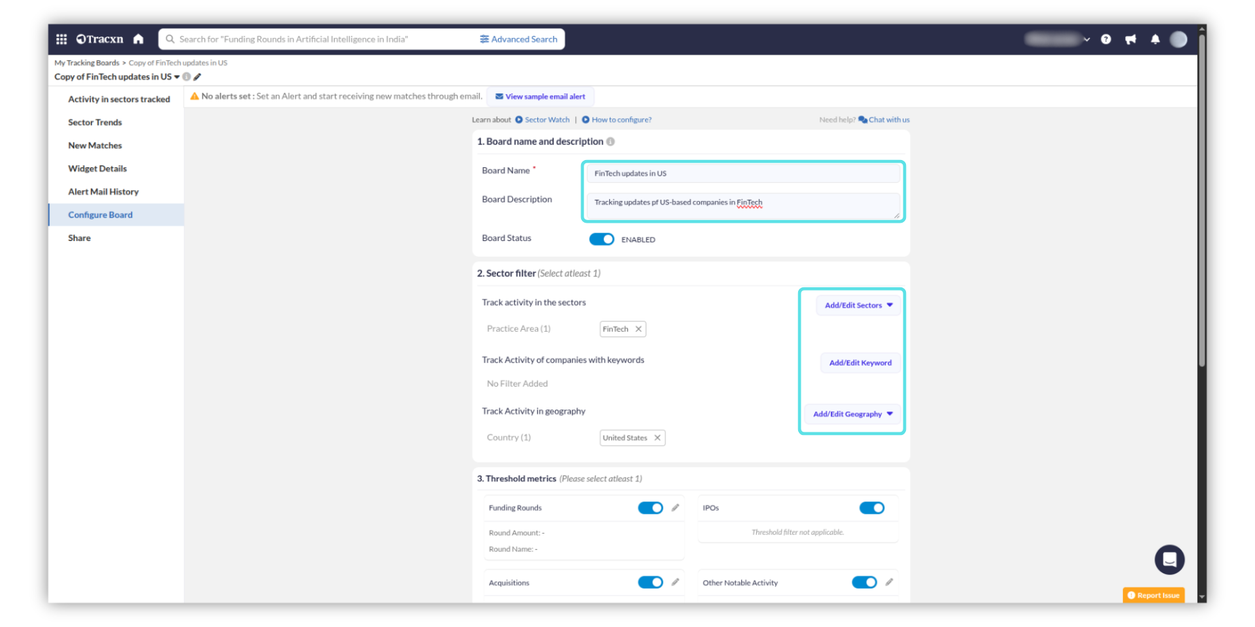The image size is (1255, 627).
Task: Remove the FinTech practice area tag
Action: pos(639,329)
